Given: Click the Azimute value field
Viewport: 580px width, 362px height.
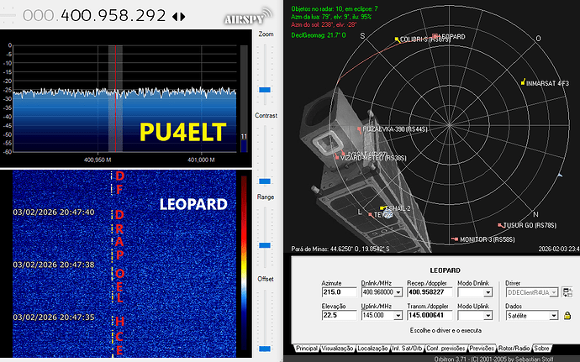Looking at the screenshot, I should pos(340,293).
